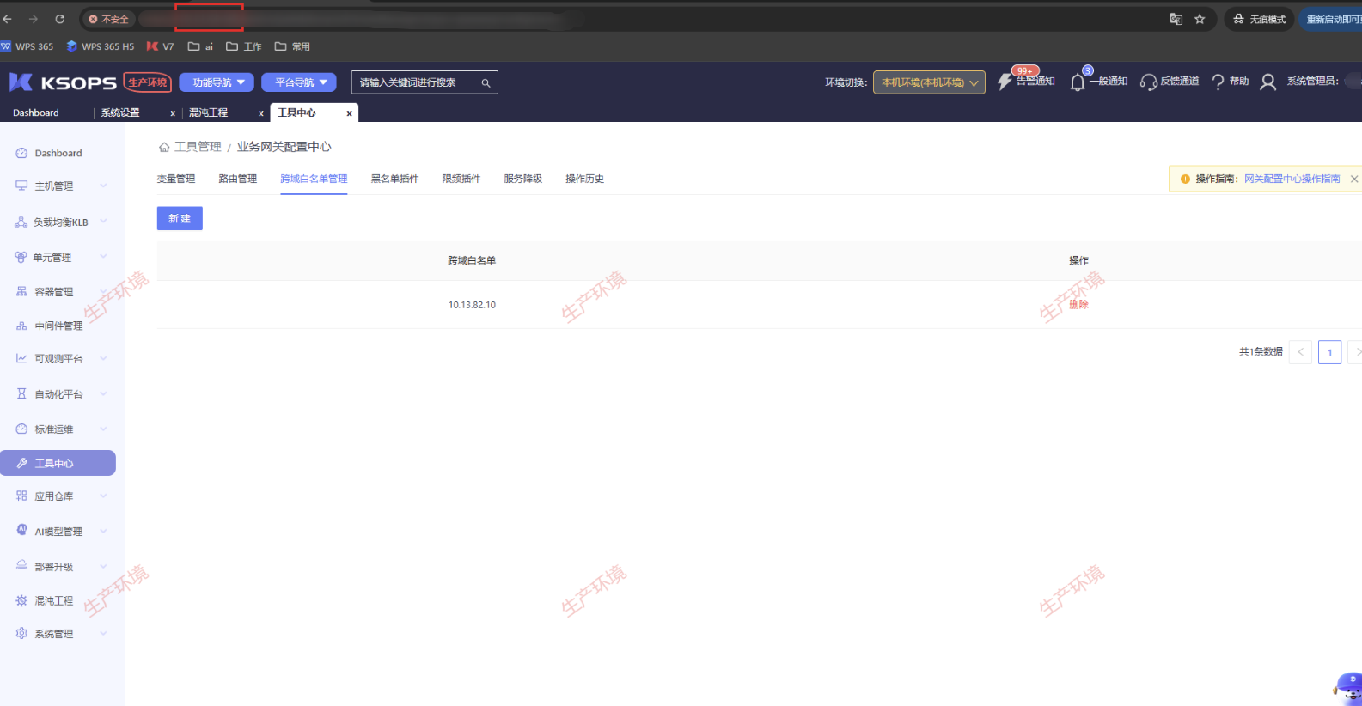Switch to the 操作历史 tab
The height and width of the screenshot is (706, 1362).
584,179
